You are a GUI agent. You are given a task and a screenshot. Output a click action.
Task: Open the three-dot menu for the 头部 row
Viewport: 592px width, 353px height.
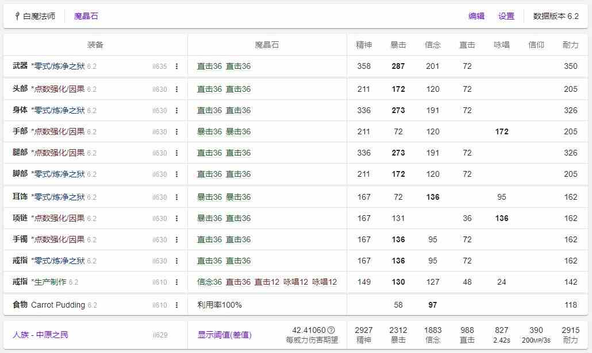point(176,90)
